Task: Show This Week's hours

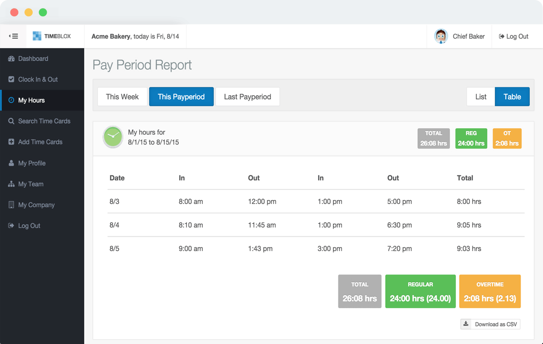Action: [x=122, y=97]
